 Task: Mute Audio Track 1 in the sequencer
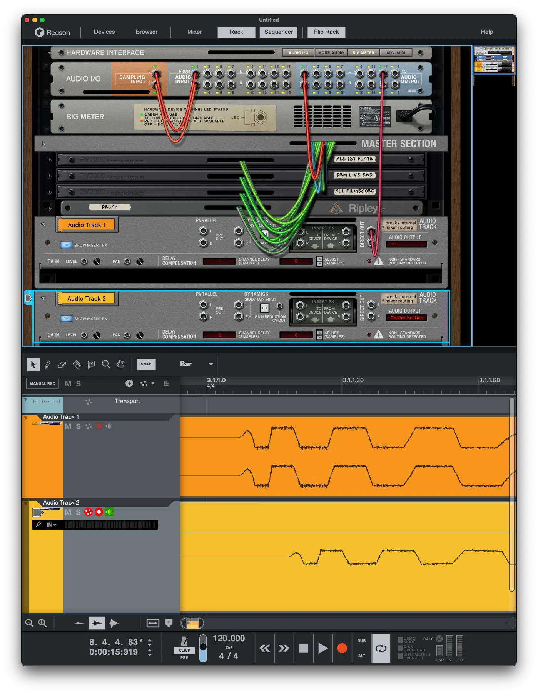pyautogui.click(x=68, y=426)
